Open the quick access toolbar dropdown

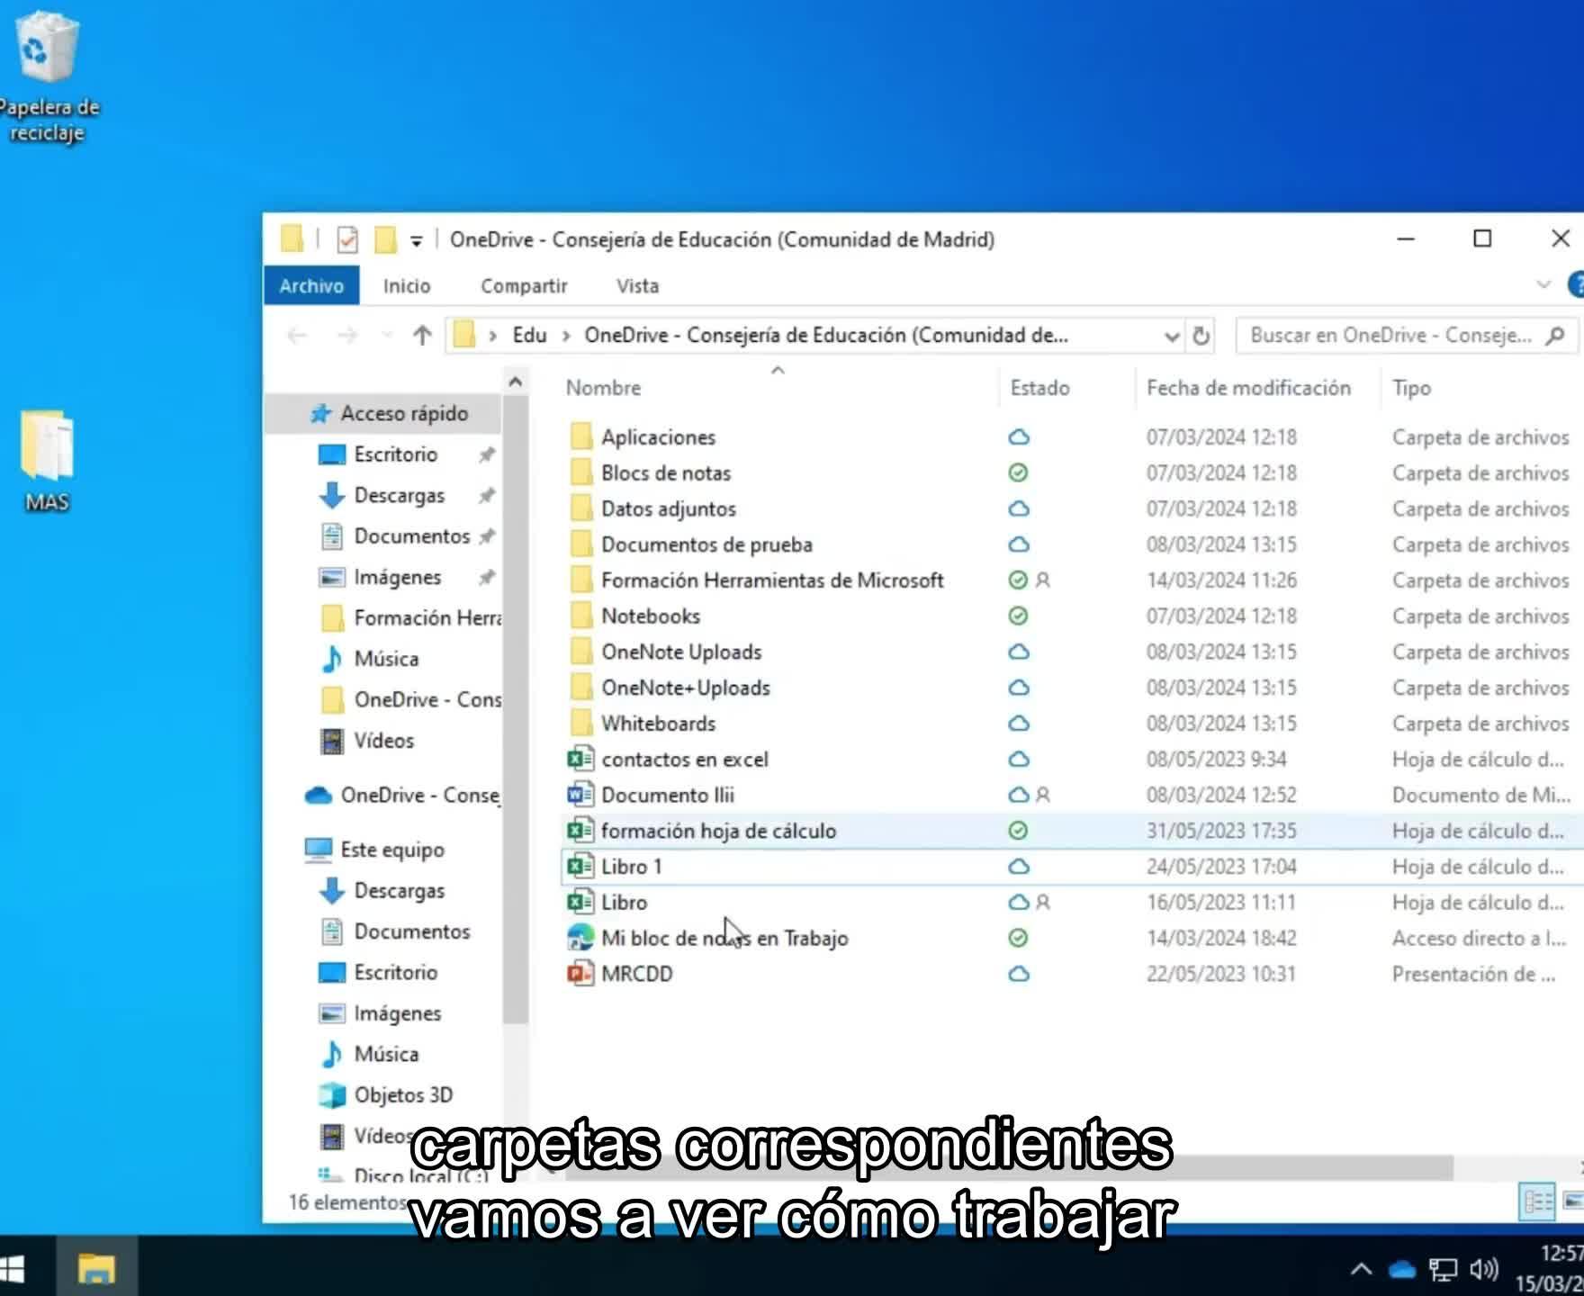[416, 240]
